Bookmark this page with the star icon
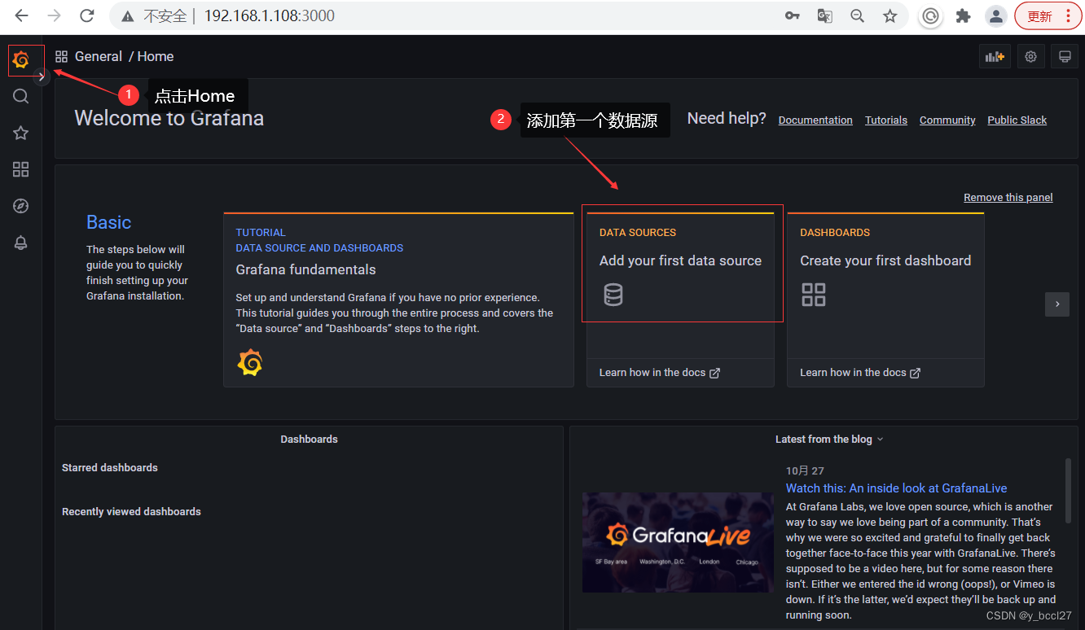Viewport: 1085px width, 630px height. (890, 15)
